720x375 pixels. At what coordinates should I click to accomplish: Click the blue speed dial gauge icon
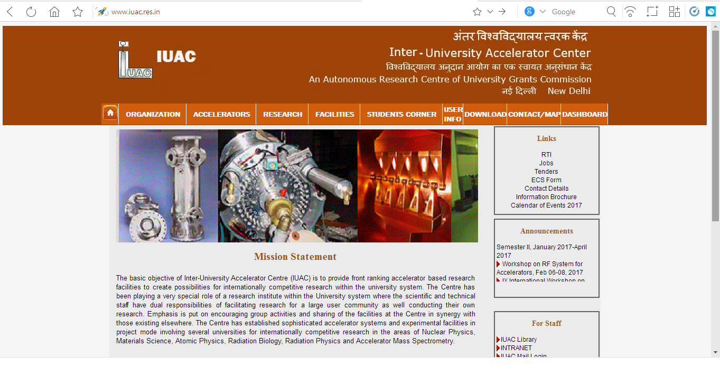coord(695,12)
